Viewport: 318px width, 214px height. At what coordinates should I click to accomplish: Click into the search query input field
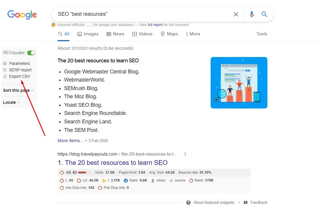[x=142, y=14]
